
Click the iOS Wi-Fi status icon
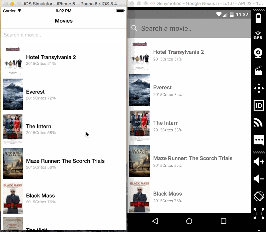point(20,11)
